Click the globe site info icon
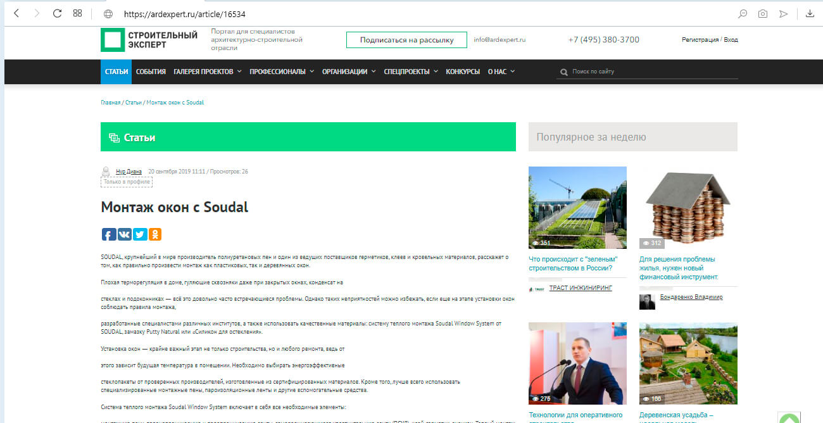Viewport: 823px width, 423px height. [108, 13]
